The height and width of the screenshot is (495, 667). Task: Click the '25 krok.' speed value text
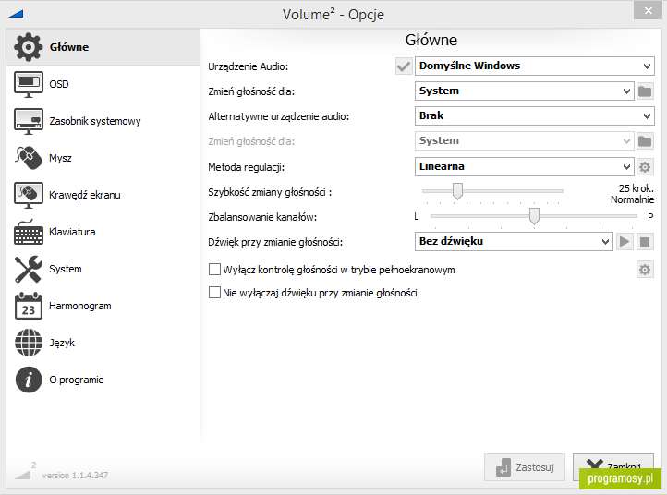[x=636, y=188]
